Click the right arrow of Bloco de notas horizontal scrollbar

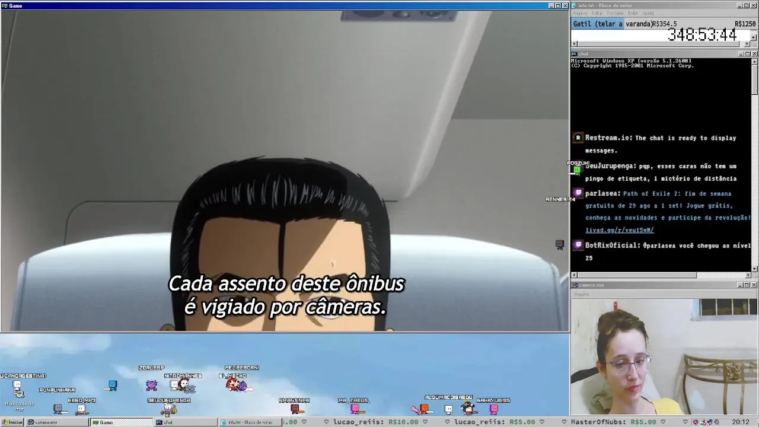point(747,44)
